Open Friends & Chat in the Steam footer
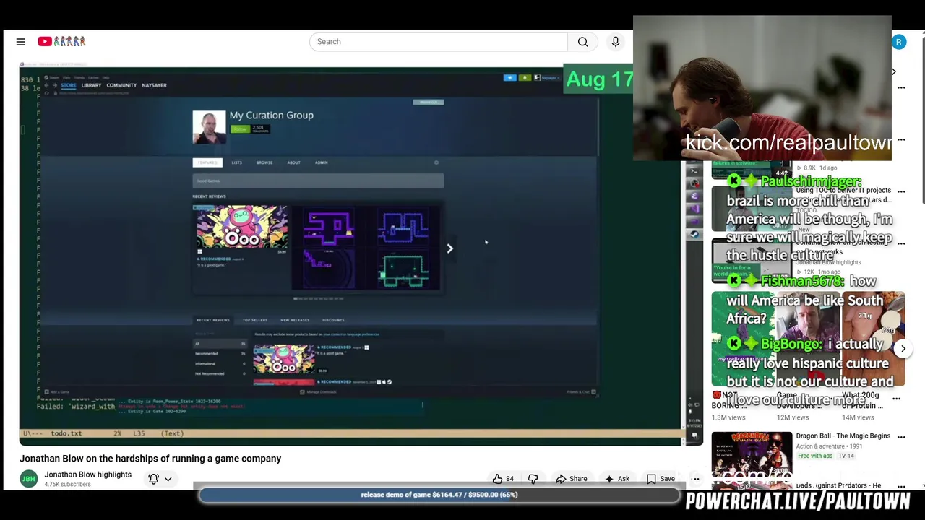Image resolution: width=925 pixels, height=520 pixels. point(582,392)
